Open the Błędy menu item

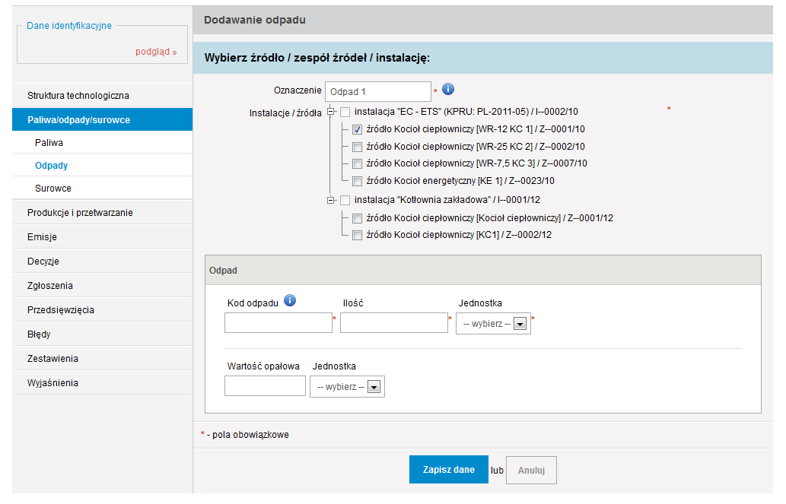pos(102,334)
